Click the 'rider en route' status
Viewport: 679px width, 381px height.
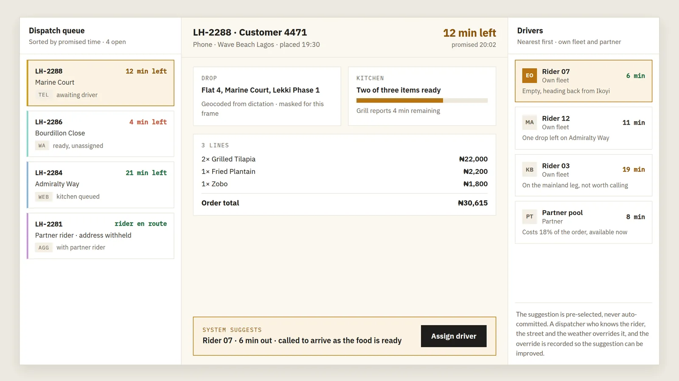click(141, 224)
